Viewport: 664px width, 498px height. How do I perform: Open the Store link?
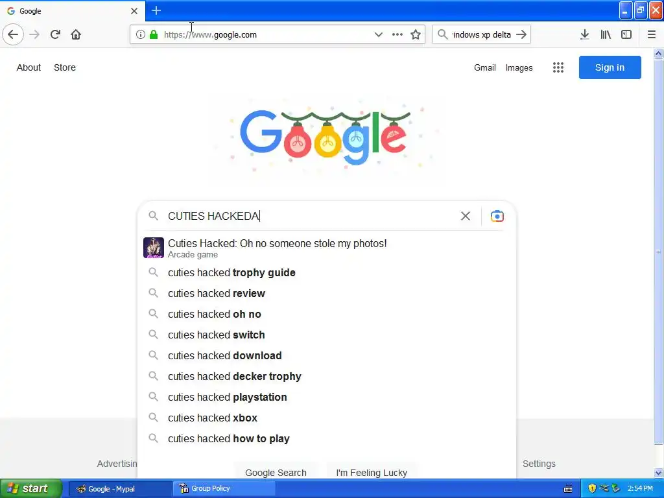click(65, 67)
